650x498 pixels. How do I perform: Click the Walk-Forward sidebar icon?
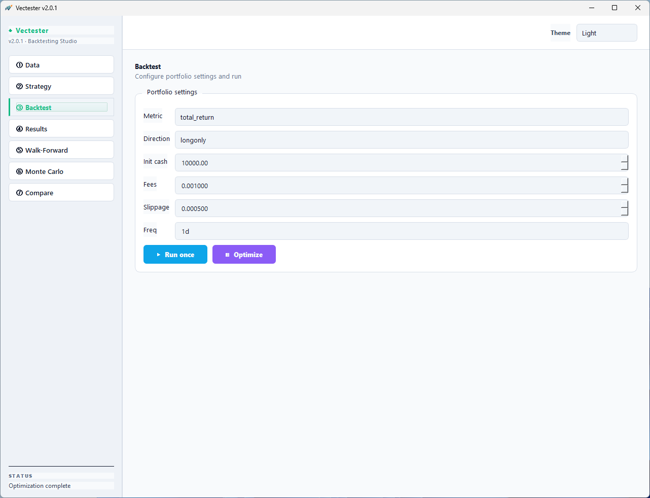(x=19, y=150)
